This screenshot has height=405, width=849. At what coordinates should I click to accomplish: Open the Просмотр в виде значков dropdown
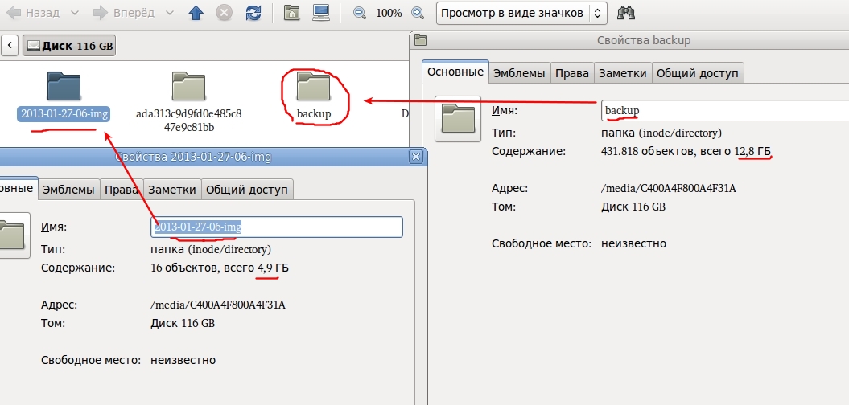point(521,13)
